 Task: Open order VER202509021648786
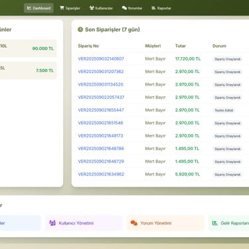[x=101, y=149]
